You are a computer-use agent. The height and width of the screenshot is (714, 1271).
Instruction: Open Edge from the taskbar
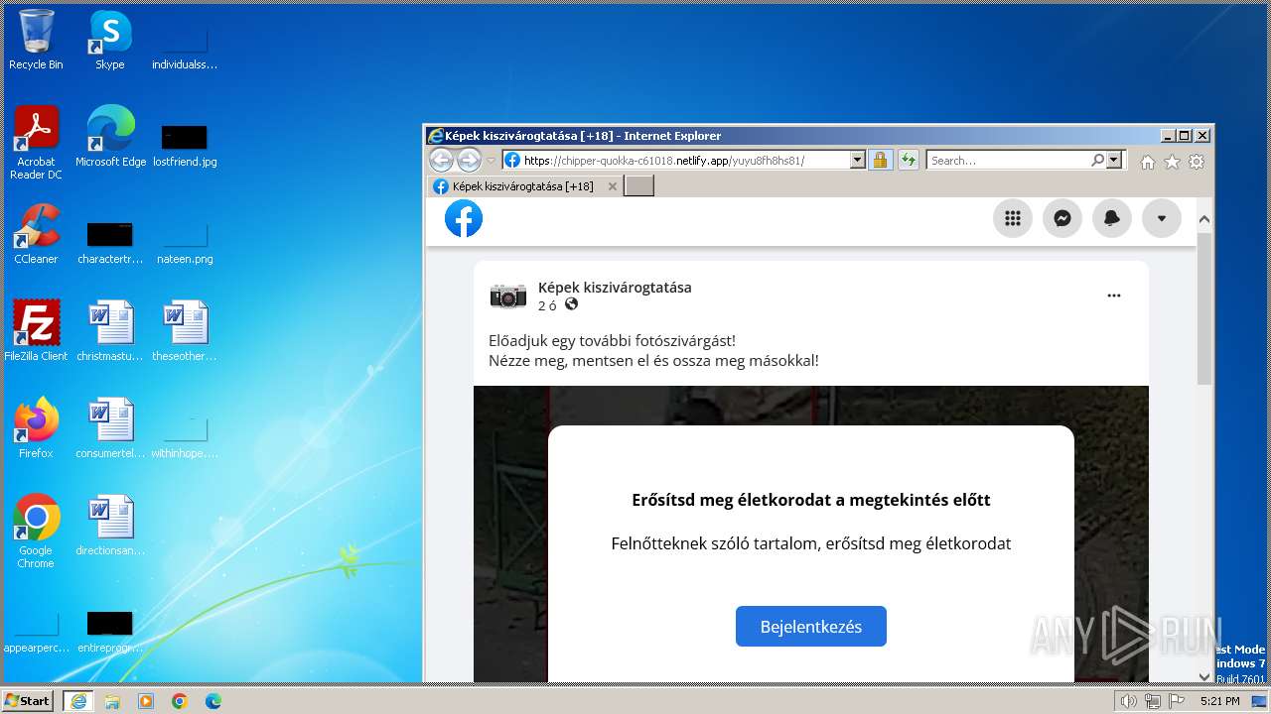click(213, 701)
